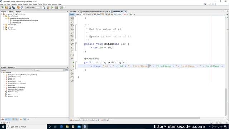Expand the Libraries node in Projects

pyautogui.click(x=4, y=27)
